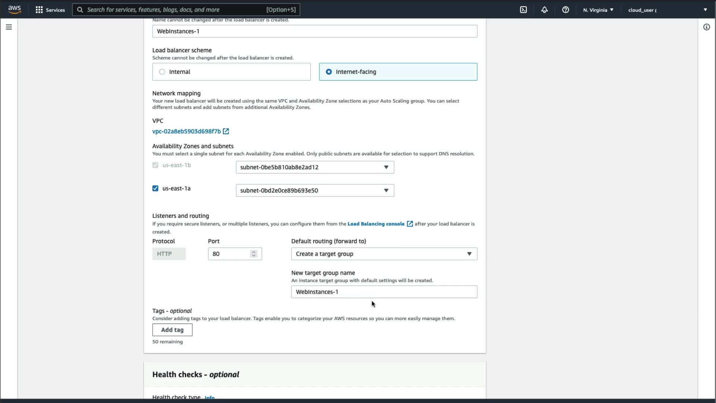This screenshot has width=716, height=403.
Task: Click the AWS logo home icon
Action: point(15,9)
